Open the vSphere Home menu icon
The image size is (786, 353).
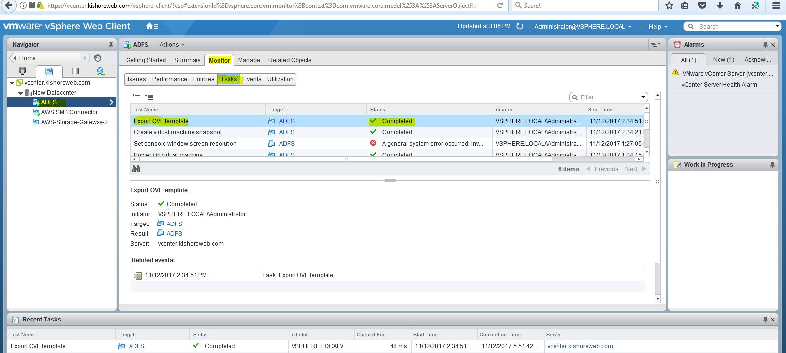click(152, 26)
